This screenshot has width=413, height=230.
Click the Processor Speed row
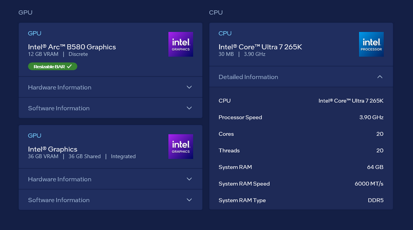click(x=301, y=117)
